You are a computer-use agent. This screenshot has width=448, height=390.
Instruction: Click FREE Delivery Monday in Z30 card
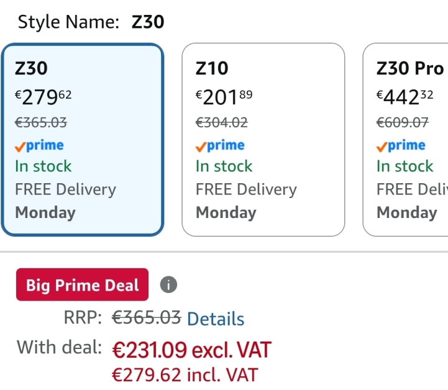click(65, 201)
